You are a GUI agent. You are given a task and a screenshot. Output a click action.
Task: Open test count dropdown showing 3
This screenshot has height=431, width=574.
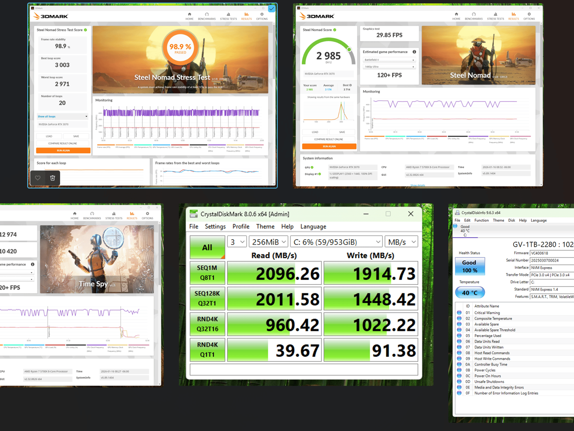[237, 242]
